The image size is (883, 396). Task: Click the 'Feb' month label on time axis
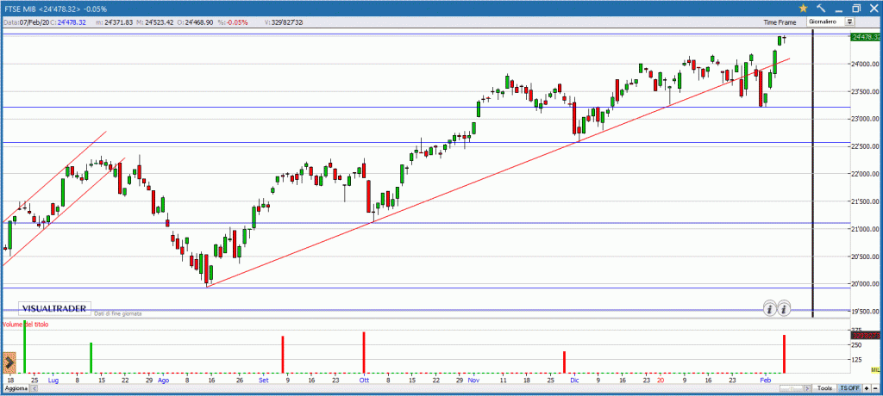(x=765, y=381)
